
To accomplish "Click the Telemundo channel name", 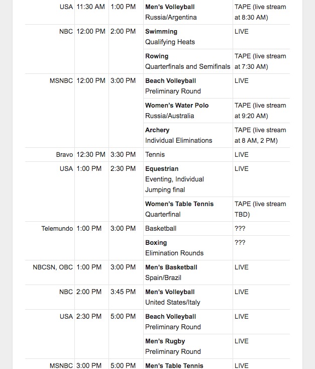I will click(x=57, y=228).
